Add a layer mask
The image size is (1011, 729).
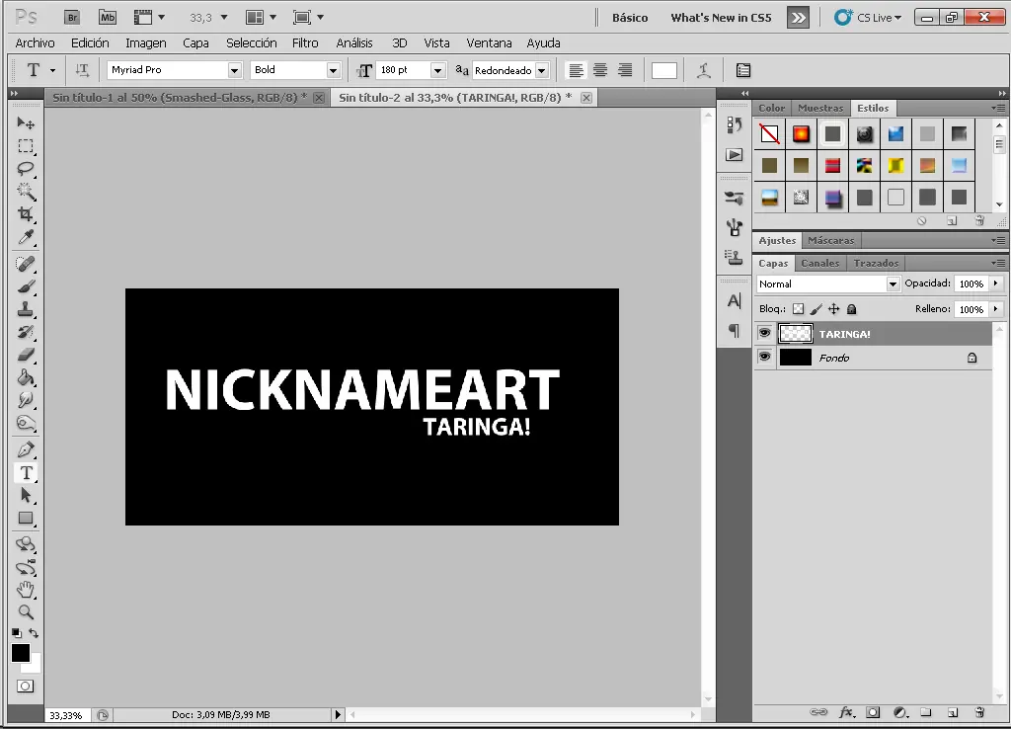tap(873, 712)
